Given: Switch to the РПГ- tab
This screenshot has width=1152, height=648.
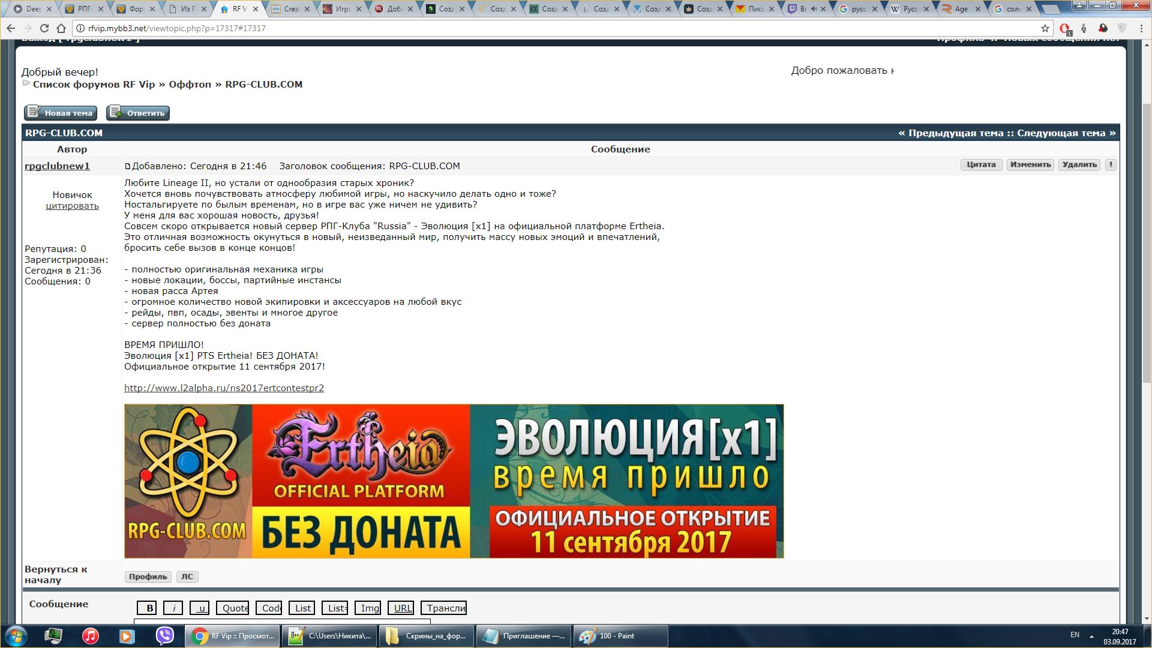Looking at the screenshot, I should pos(85,9).
